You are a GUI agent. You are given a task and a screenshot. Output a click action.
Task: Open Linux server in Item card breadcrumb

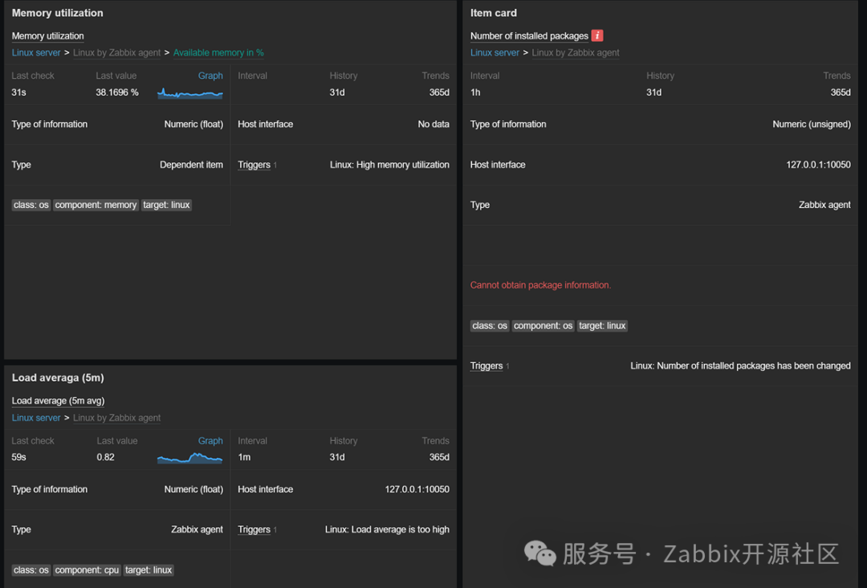coord(495,53)
